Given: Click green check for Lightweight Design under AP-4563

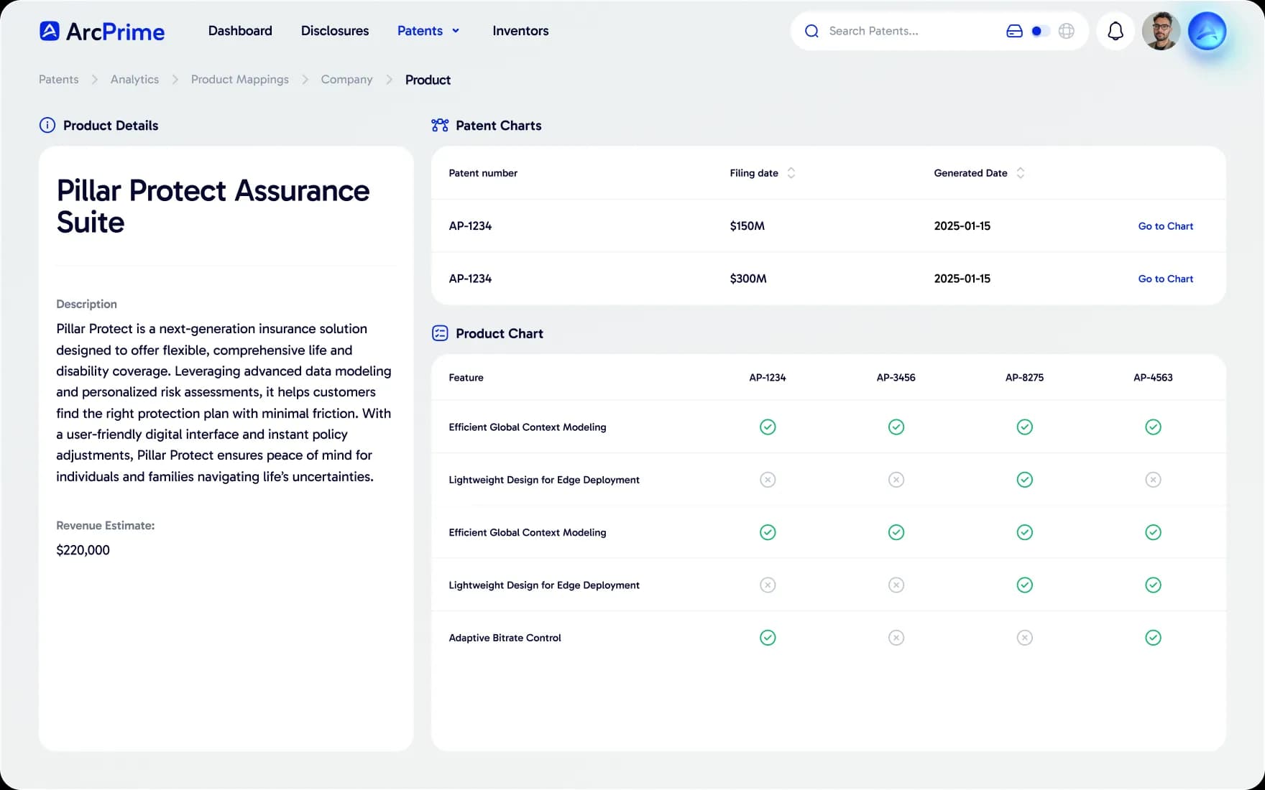Looking at the screenshot, I should coord(1153,585).
